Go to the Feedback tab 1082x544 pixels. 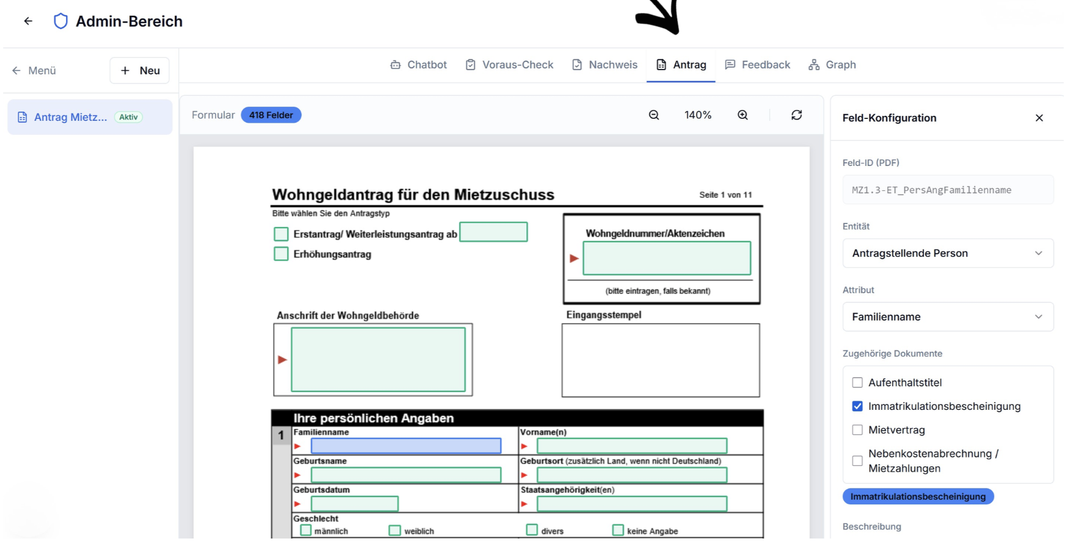(x=757, y=65)
